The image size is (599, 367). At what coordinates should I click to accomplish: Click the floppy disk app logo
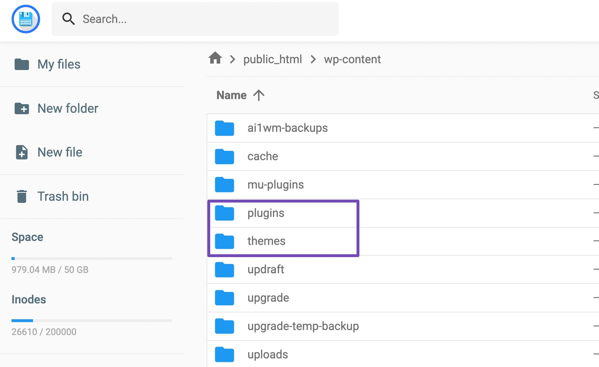(25, 19)
